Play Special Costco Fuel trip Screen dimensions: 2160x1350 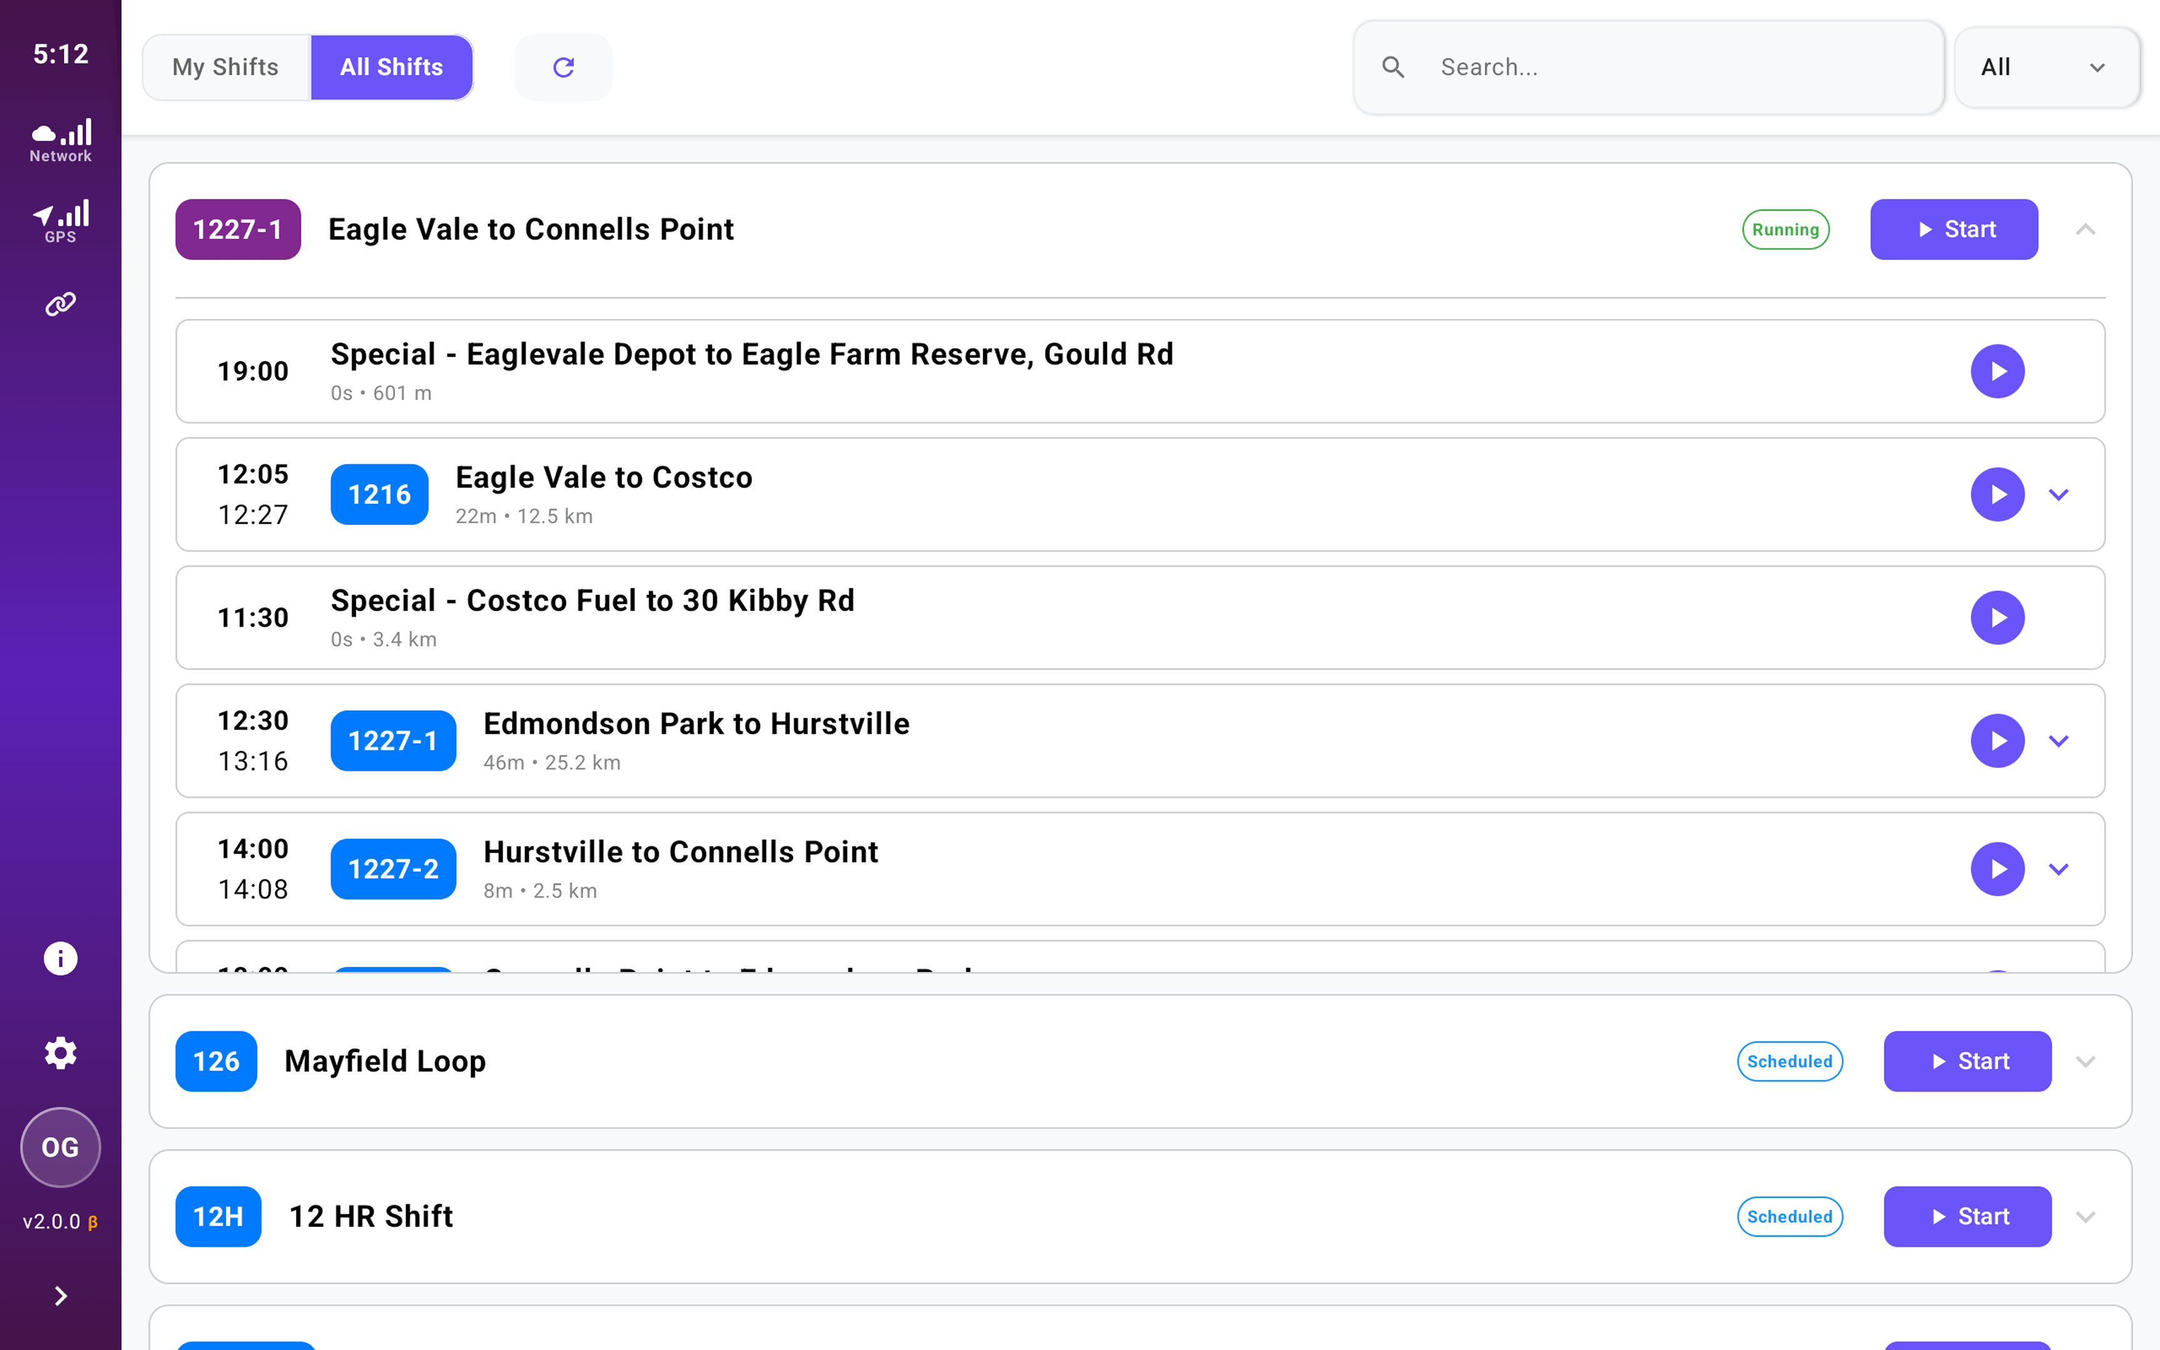1997,618
